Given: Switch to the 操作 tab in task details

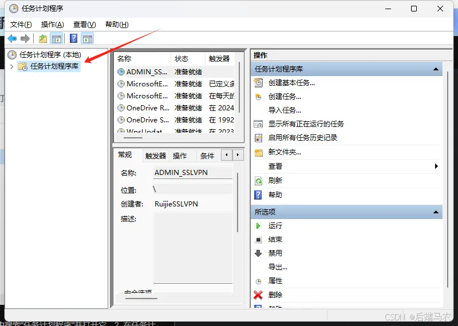Looking at the screenshot, I should pyautogui.click(x=180, y=156).
